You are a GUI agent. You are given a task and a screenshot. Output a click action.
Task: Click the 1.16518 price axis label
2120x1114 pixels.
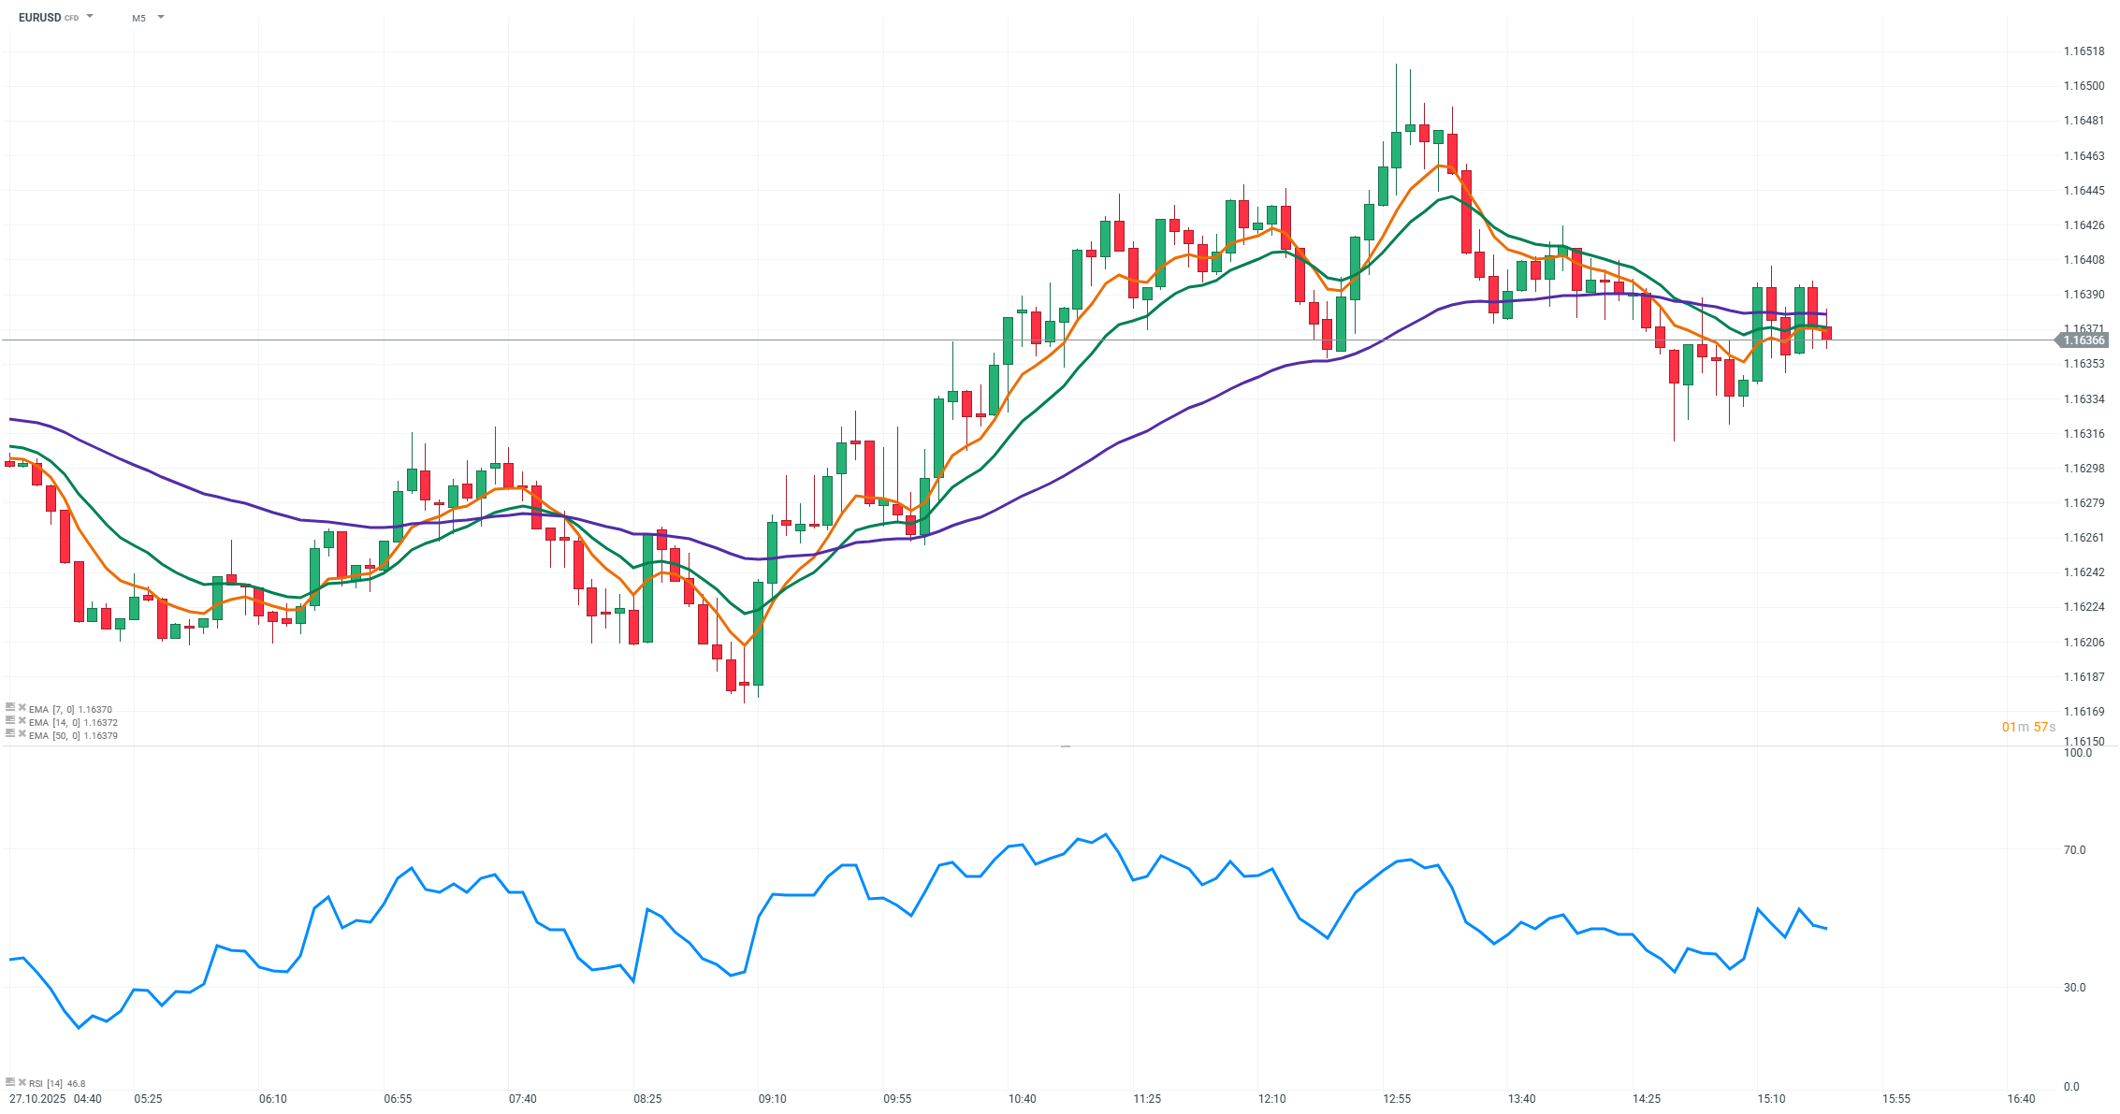[2084, 51]
